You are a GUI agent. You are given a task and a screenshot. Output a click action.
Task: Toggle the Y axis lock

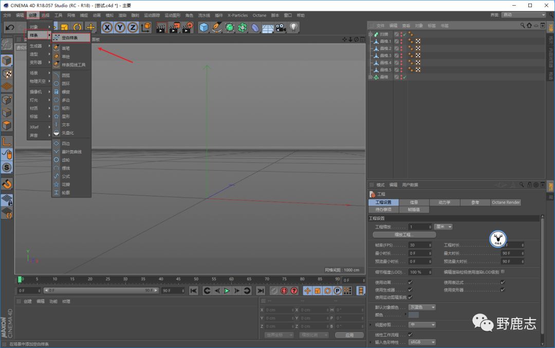(120, 27)
